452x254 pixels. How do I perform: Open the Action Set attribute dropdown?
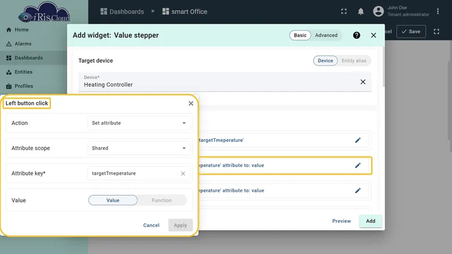pos(138,123)
